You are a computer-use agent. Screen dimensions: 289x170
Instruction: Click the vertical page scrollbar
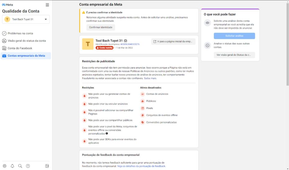[288, 44]
